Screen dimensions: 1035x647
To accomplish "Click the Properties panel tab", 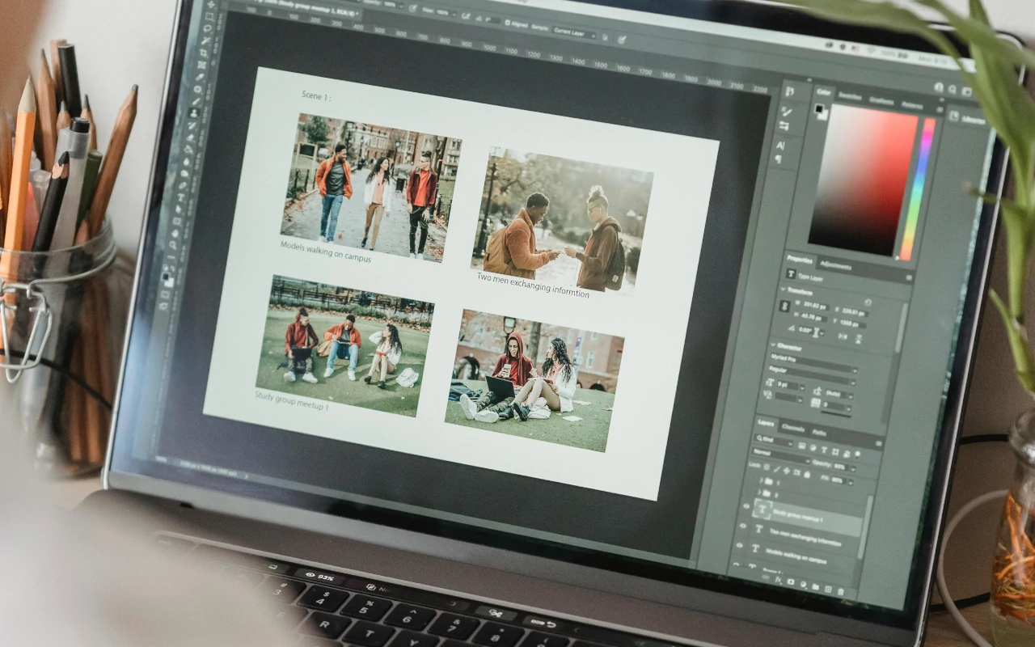I will click(800, 260).
